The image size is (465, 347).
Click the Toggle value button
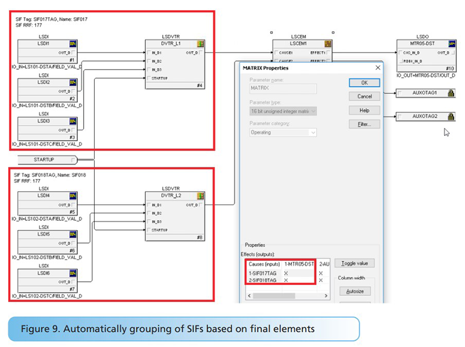coord(356,263)
